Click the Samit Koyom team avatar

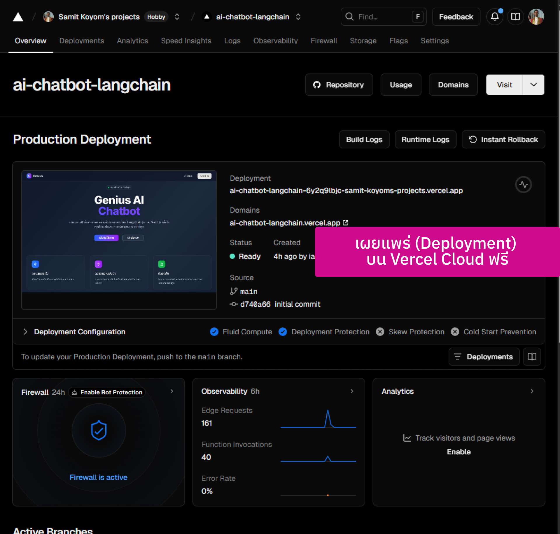[48, 17]
